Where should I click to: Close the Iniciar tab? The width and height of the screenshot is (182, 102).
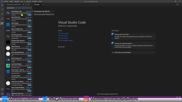43,5
